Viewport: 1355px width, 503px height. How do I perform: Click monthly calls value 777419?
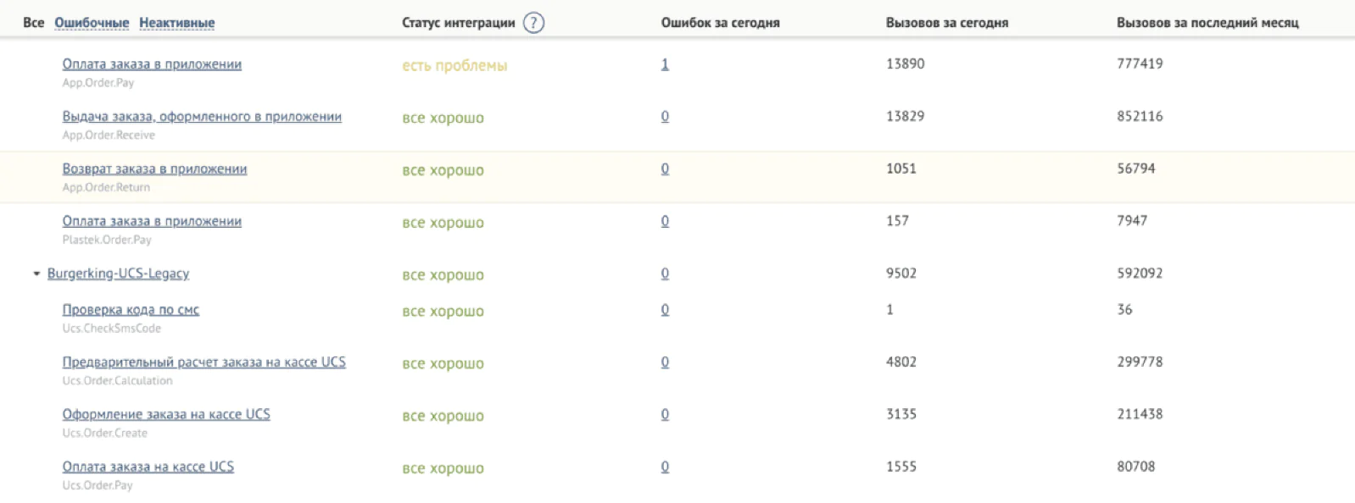pos(1140,64)
